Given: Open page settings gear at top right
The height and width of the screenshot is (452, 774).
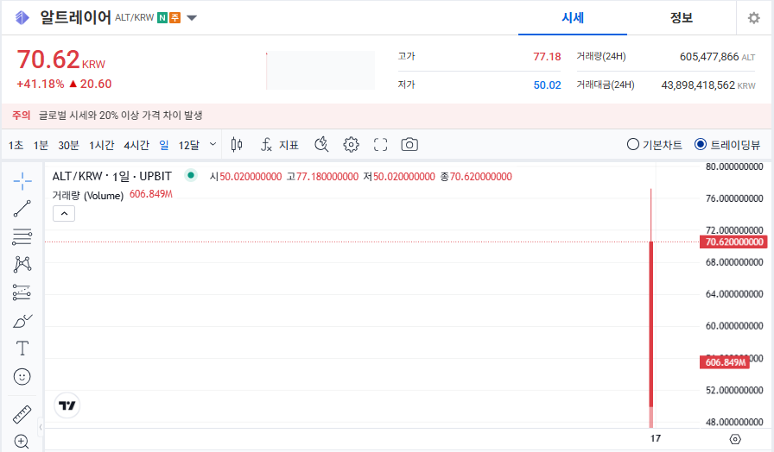Looking at the screenshot, I should click(754, 18).
